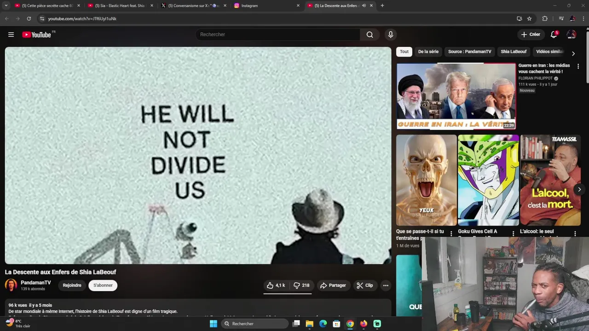This screenshot has width=589, height=331.
Task: Bookmark this page with the star icon
Action: pyautogui.click(x=529, y=19)
